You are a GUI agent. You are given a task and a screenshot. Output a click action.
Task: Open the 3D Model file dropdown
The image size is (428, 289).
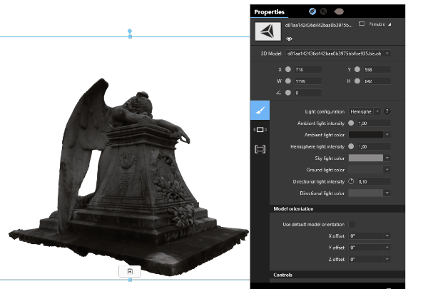coord(338,54)
